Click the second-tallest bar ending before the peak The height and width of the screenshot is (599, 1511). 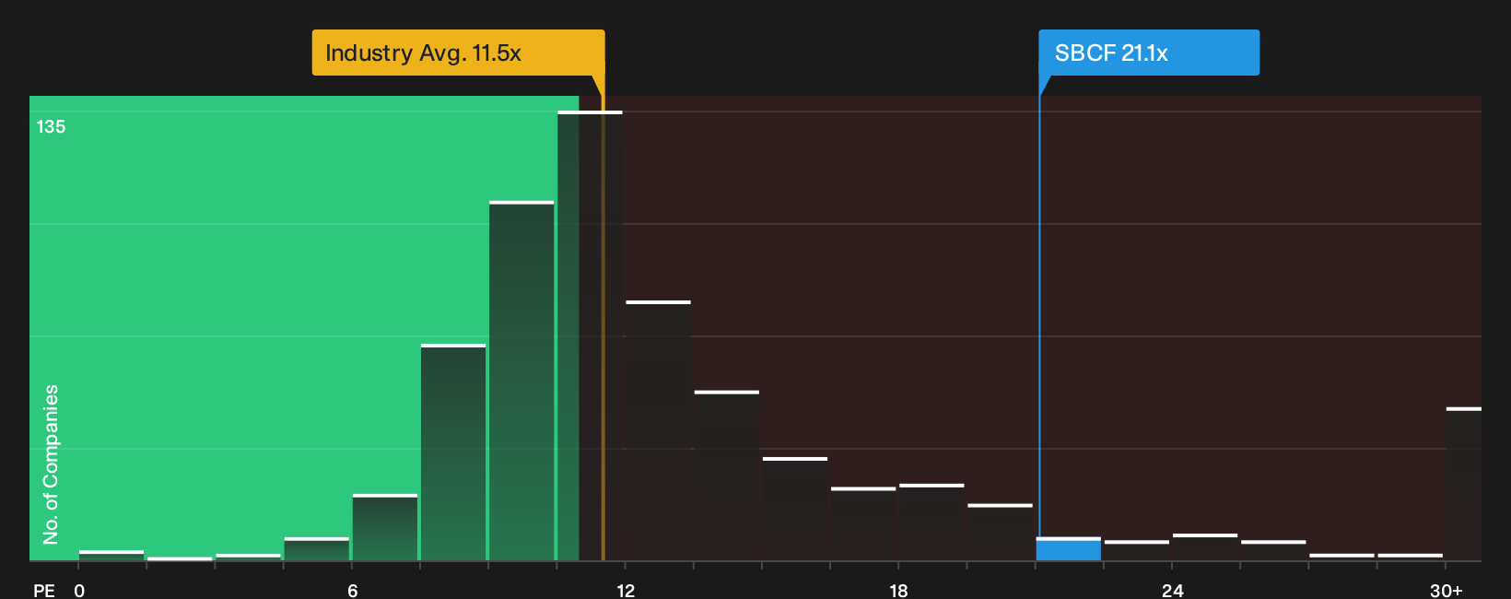[x=521, y=382]
